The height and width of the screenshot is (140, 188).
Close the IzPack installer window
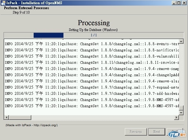click(184, 3)
